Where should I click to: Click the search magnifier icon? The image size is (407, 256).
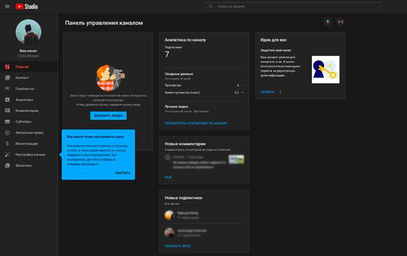click(211, 6)
